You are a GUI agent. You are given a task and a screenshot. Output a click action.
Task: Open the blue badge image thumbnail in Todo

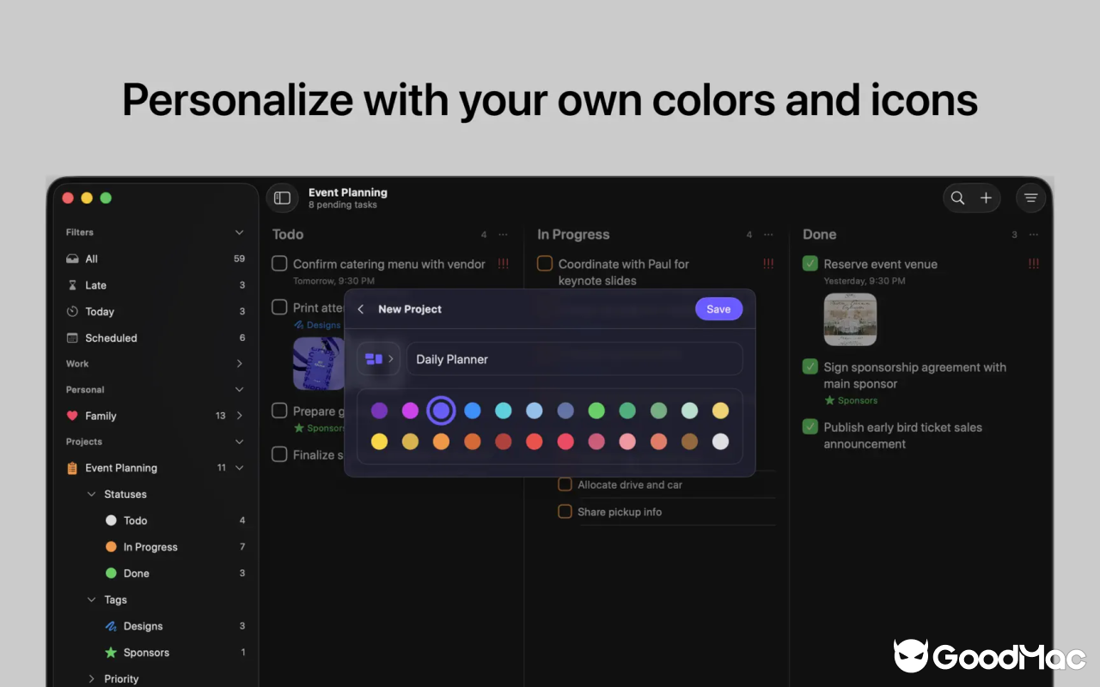[319, 363]
